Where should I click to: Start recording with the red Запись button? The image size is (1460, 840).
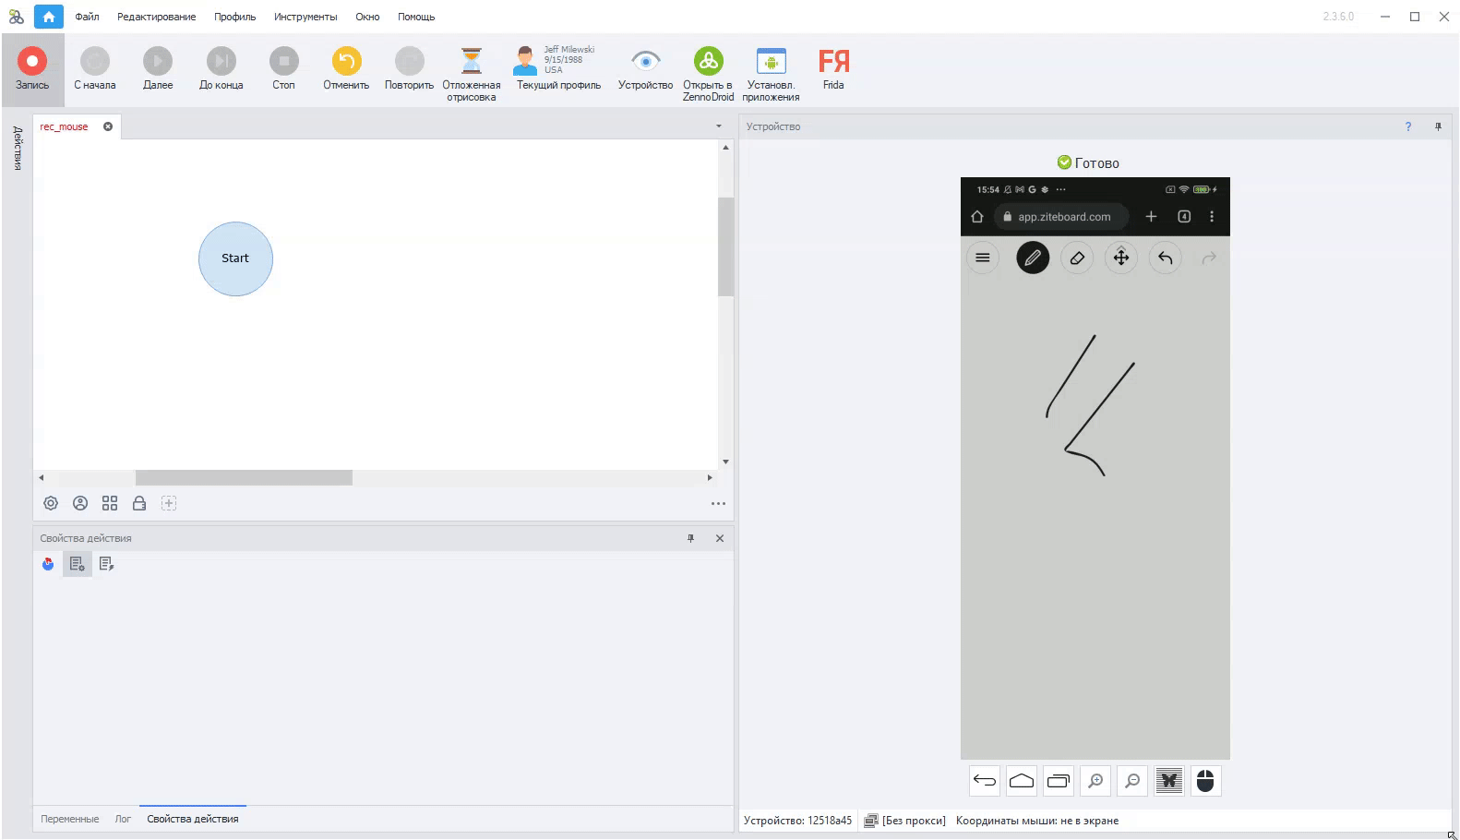coord(32,69)
